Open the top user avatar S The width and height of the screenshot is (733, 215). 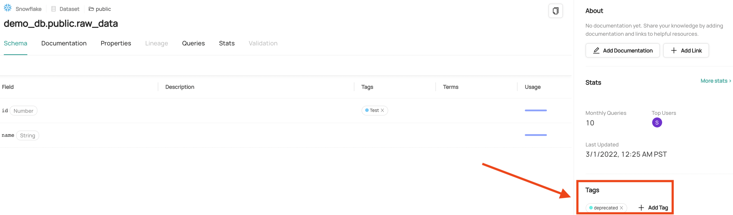click(x=657, y=122)
